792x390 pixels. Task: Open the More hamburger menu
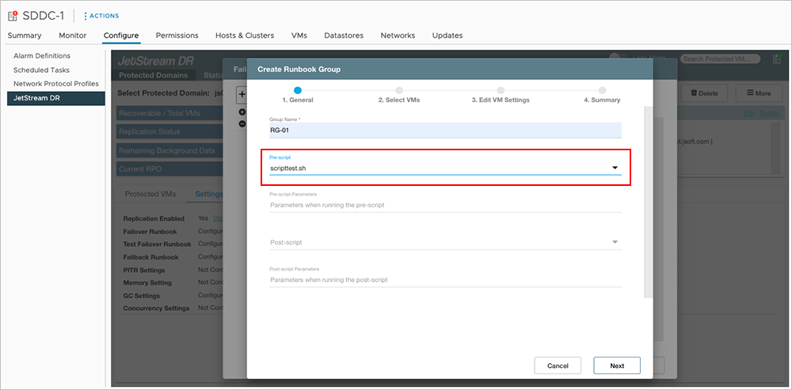pyautogui.click(x=758, y=93)
